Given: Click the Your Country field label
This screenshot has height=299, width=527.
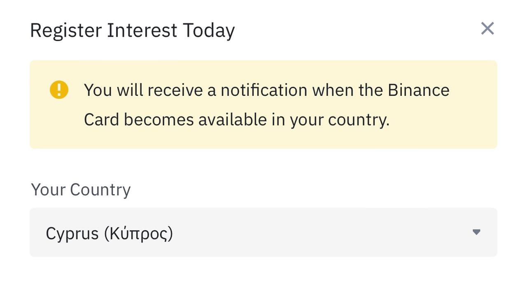Looking at the screenshot, I should [81, 190].
